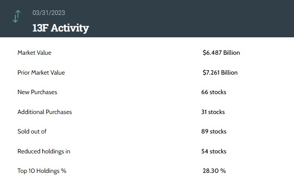294x182 pixels.
Task: Click the 28.30 % value
Action: point(213,171)
